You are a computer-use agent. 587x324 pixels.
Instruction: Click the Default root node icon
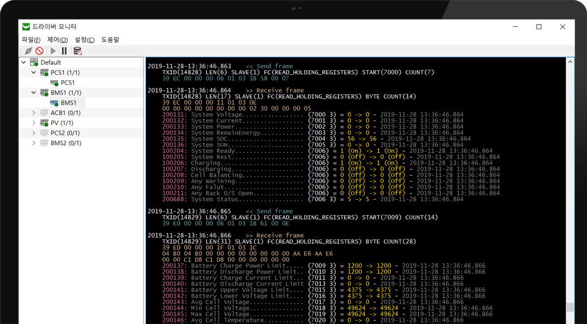[x=34, y=62]
